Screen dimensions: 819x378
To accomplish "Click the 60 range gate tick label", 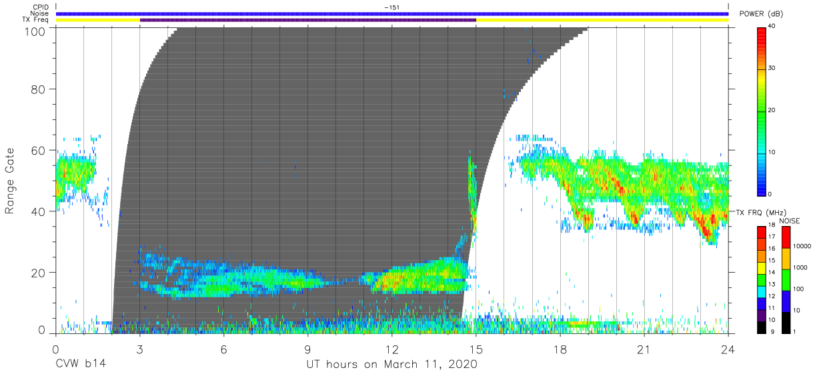I will (38, 150).
